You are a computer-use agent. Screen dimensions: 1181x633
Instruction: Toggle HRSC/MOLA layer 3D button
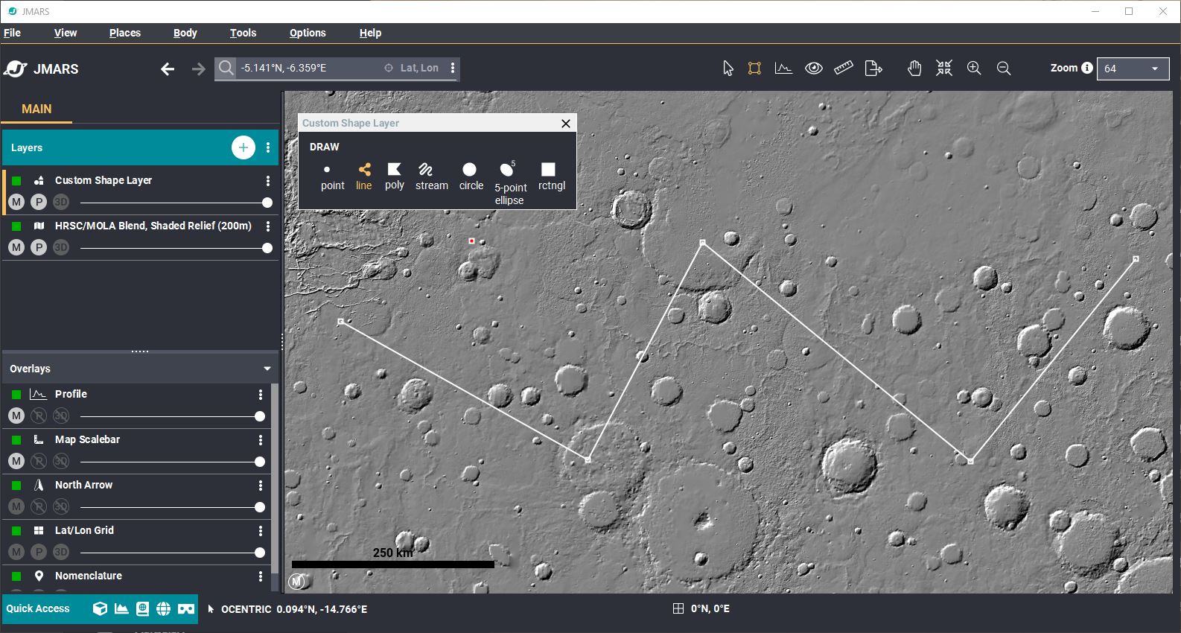click(x=61, y=247)
